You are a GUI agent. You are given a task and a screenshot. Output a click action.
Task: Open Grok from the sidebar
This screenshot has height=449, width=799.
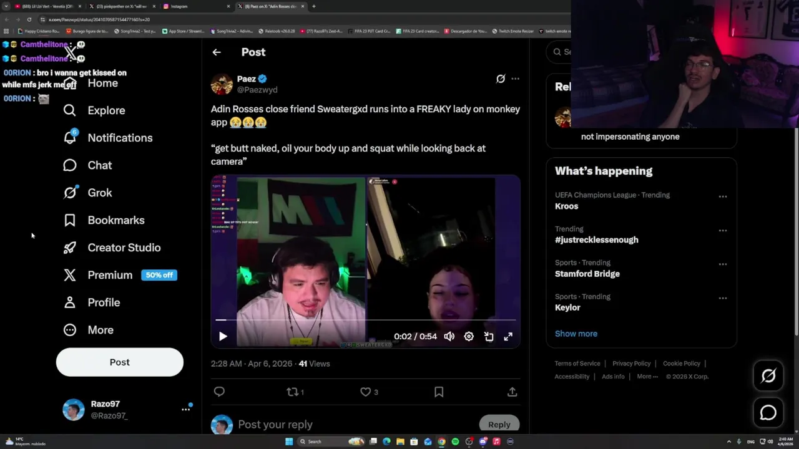click(x=87, y=193)
